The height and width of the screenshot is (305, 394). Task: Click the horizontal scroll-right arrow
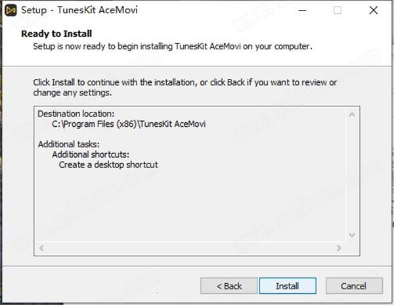[x=339, y=248]
